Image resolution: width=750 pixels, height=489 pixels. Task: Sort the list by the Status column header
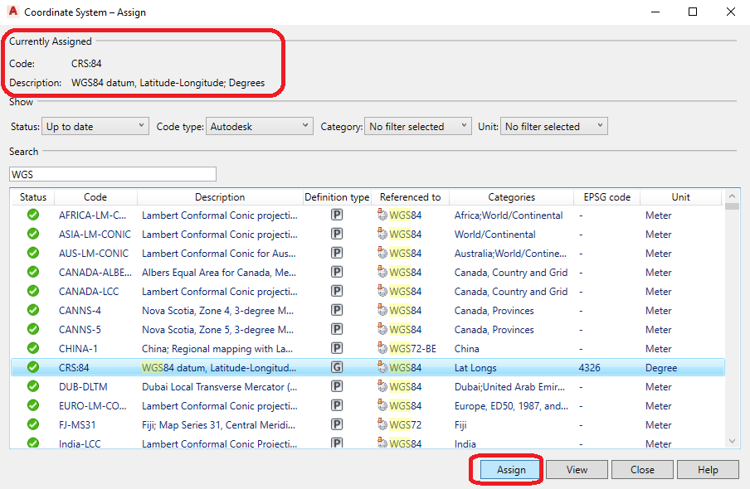pos(33,197)
